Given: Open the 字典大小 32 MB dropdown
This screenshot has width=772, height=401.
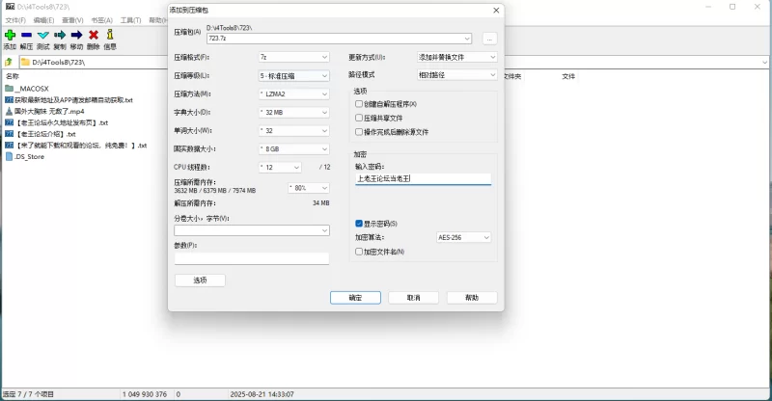Looking at the screenshot, I should click(x=294, y=112).
